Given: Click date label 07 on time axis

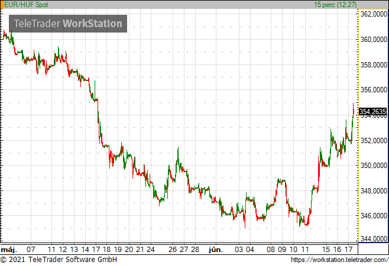Looking at the screenshot, I should 31,250.
